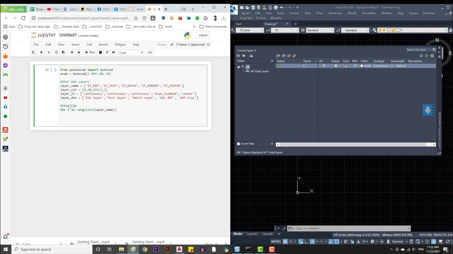Create new group filter icon
This screenshot has width=453, height=254.
(243, 56)
